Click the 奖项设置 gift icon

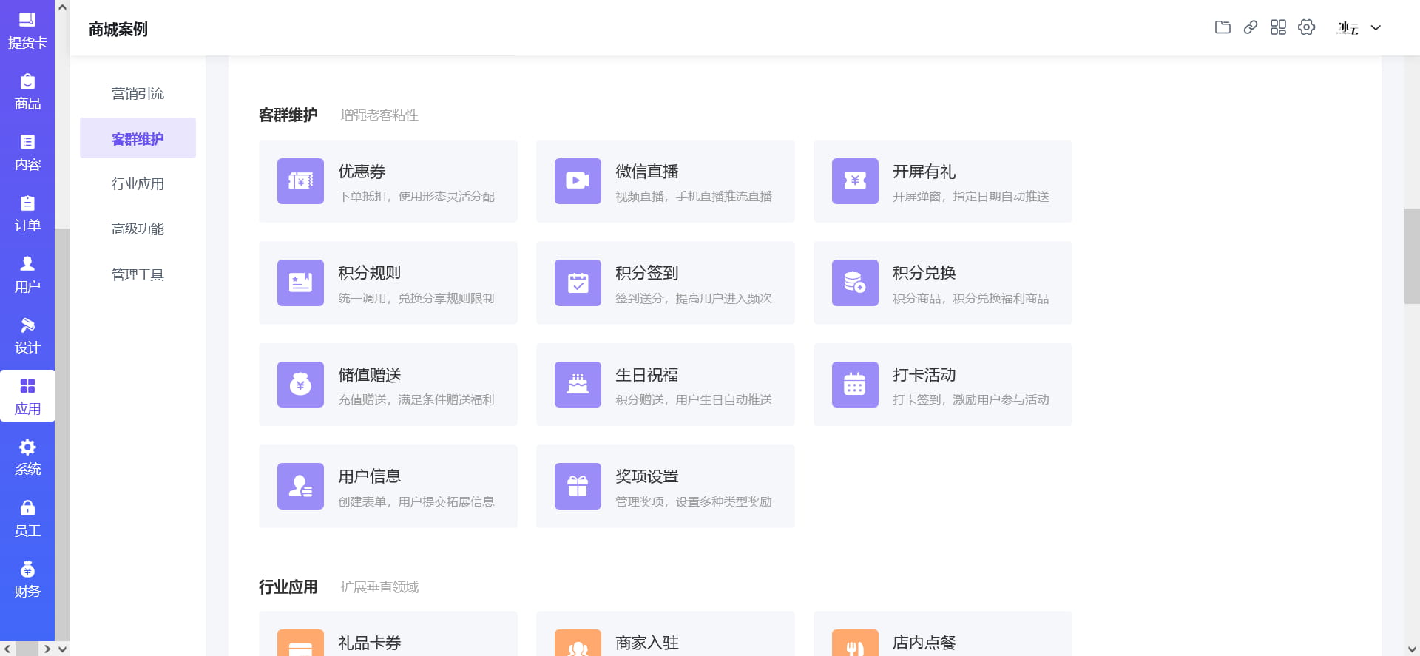point(578,486)
